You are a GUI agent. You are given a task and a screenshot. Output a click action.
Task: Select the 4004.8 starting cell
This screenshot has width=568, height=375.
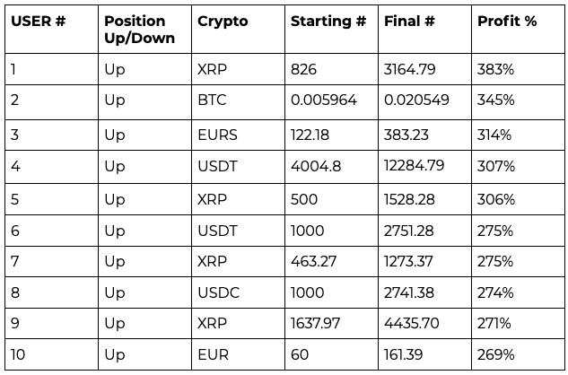click(x=331, y=167)
